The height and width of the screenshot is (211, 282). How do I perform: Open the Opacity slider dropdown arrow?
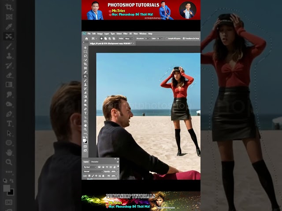click(x=118, y=171)
